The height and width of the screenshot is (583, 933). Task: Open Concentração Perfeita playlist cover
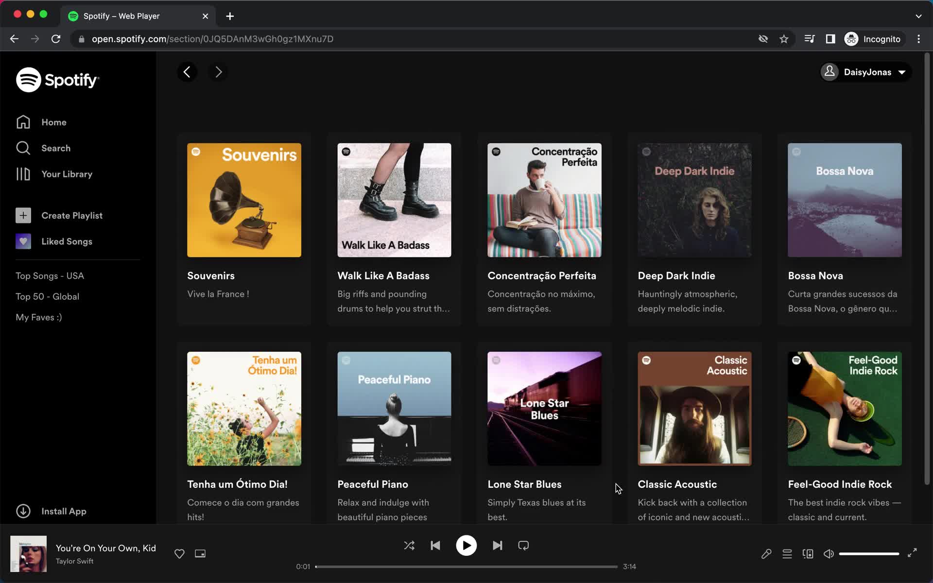pos(544,200)
